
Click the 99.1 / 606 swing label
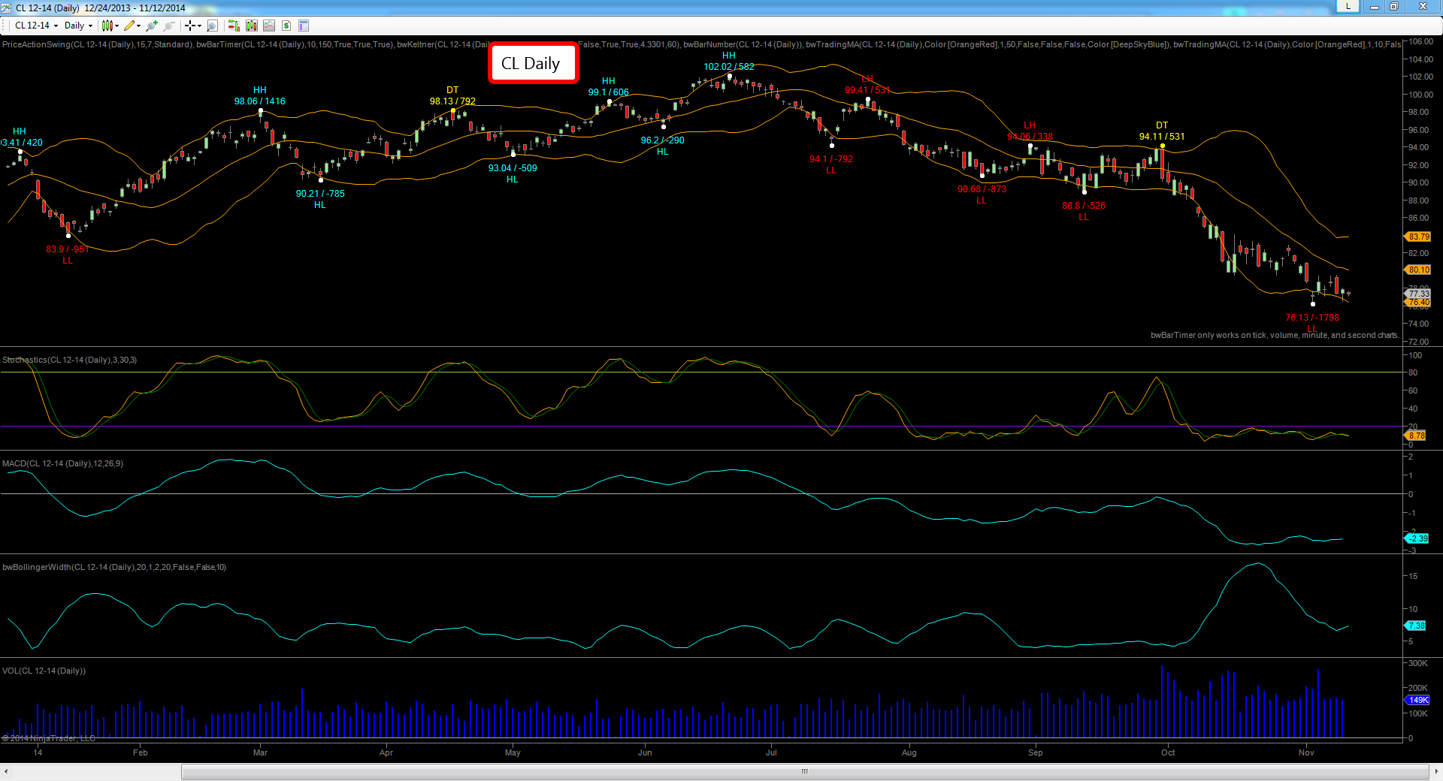tap(608, 92)
